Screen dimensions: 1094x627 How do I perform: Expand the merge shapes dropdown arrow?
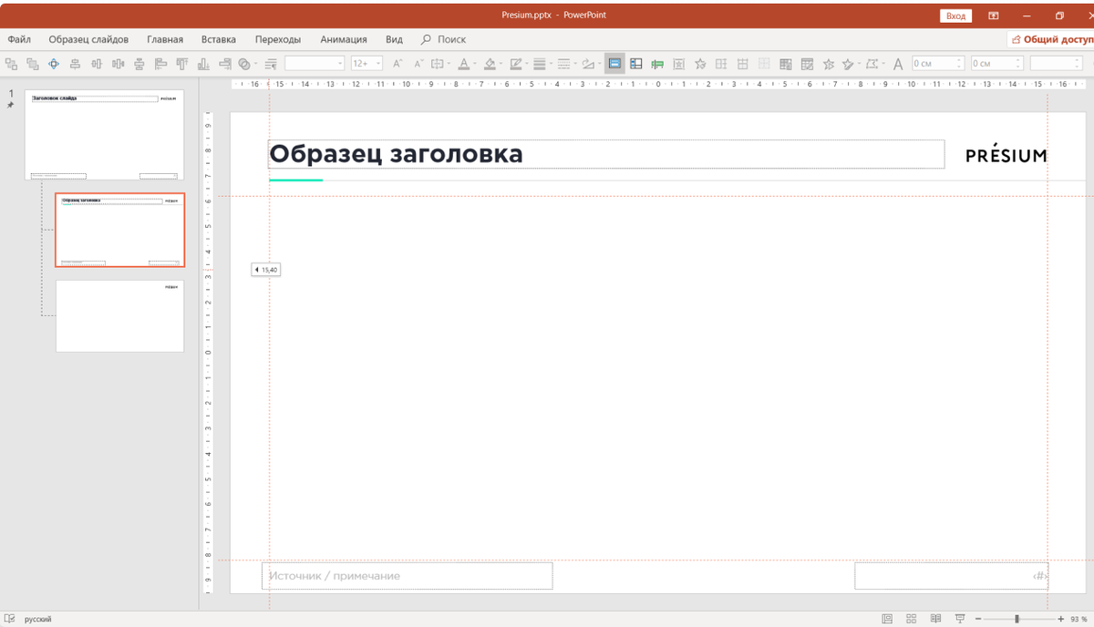(x=256, y=64)
